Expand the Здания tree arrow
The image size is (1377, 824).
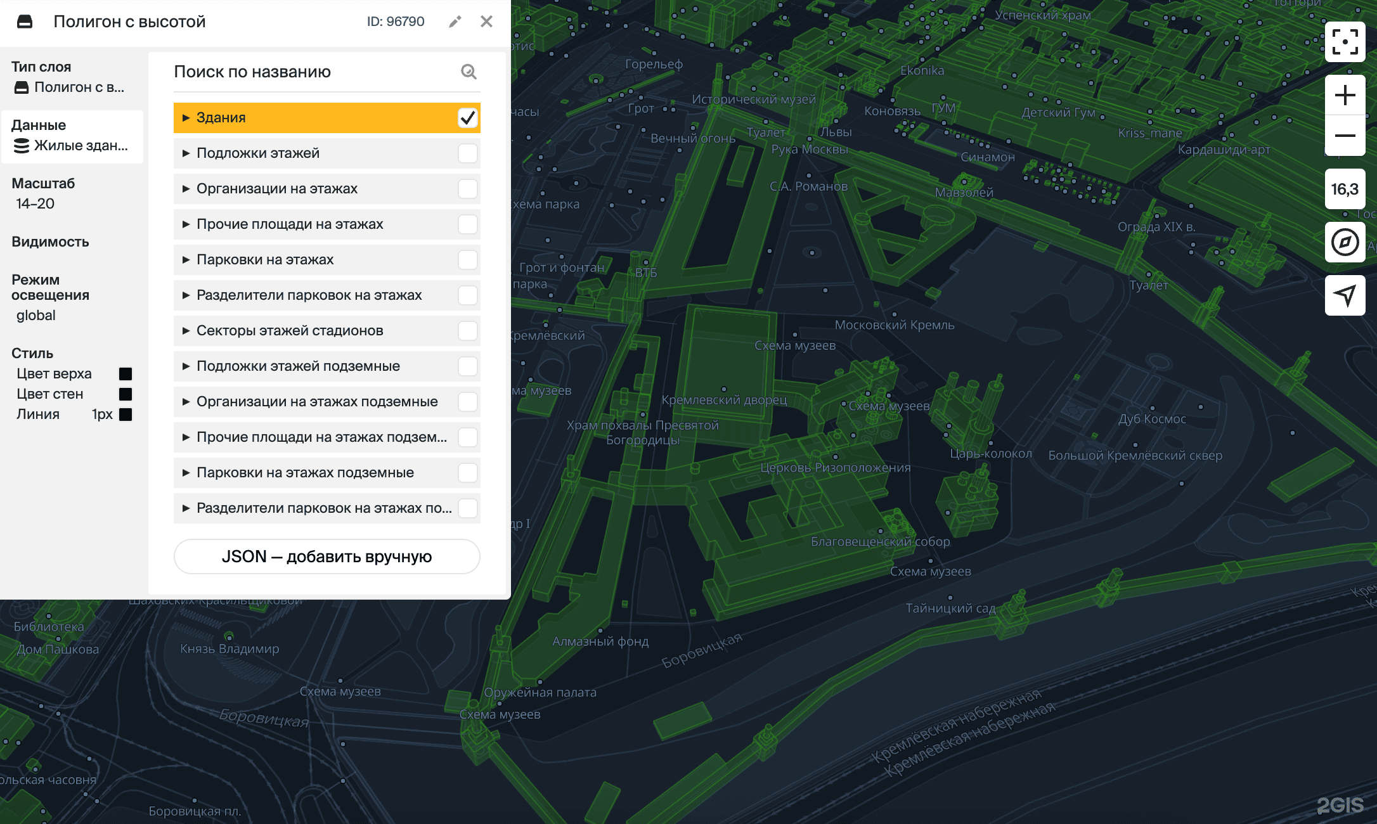[186, 118]
